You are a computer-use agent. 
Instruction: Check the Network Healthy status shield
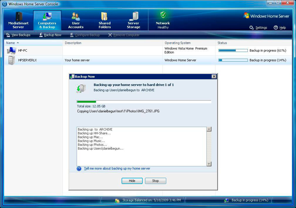click(163, 15)
